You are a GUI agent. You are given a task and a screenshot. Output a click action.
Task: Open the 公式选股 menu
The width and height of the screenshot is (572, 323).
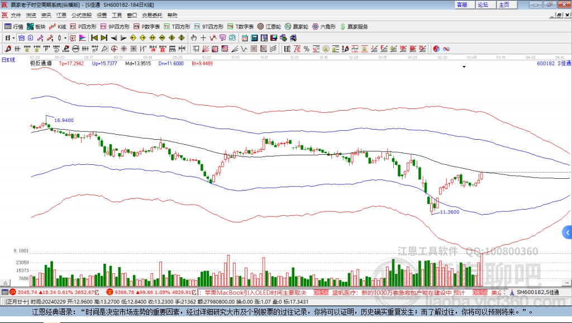click(x=80, y=15)
